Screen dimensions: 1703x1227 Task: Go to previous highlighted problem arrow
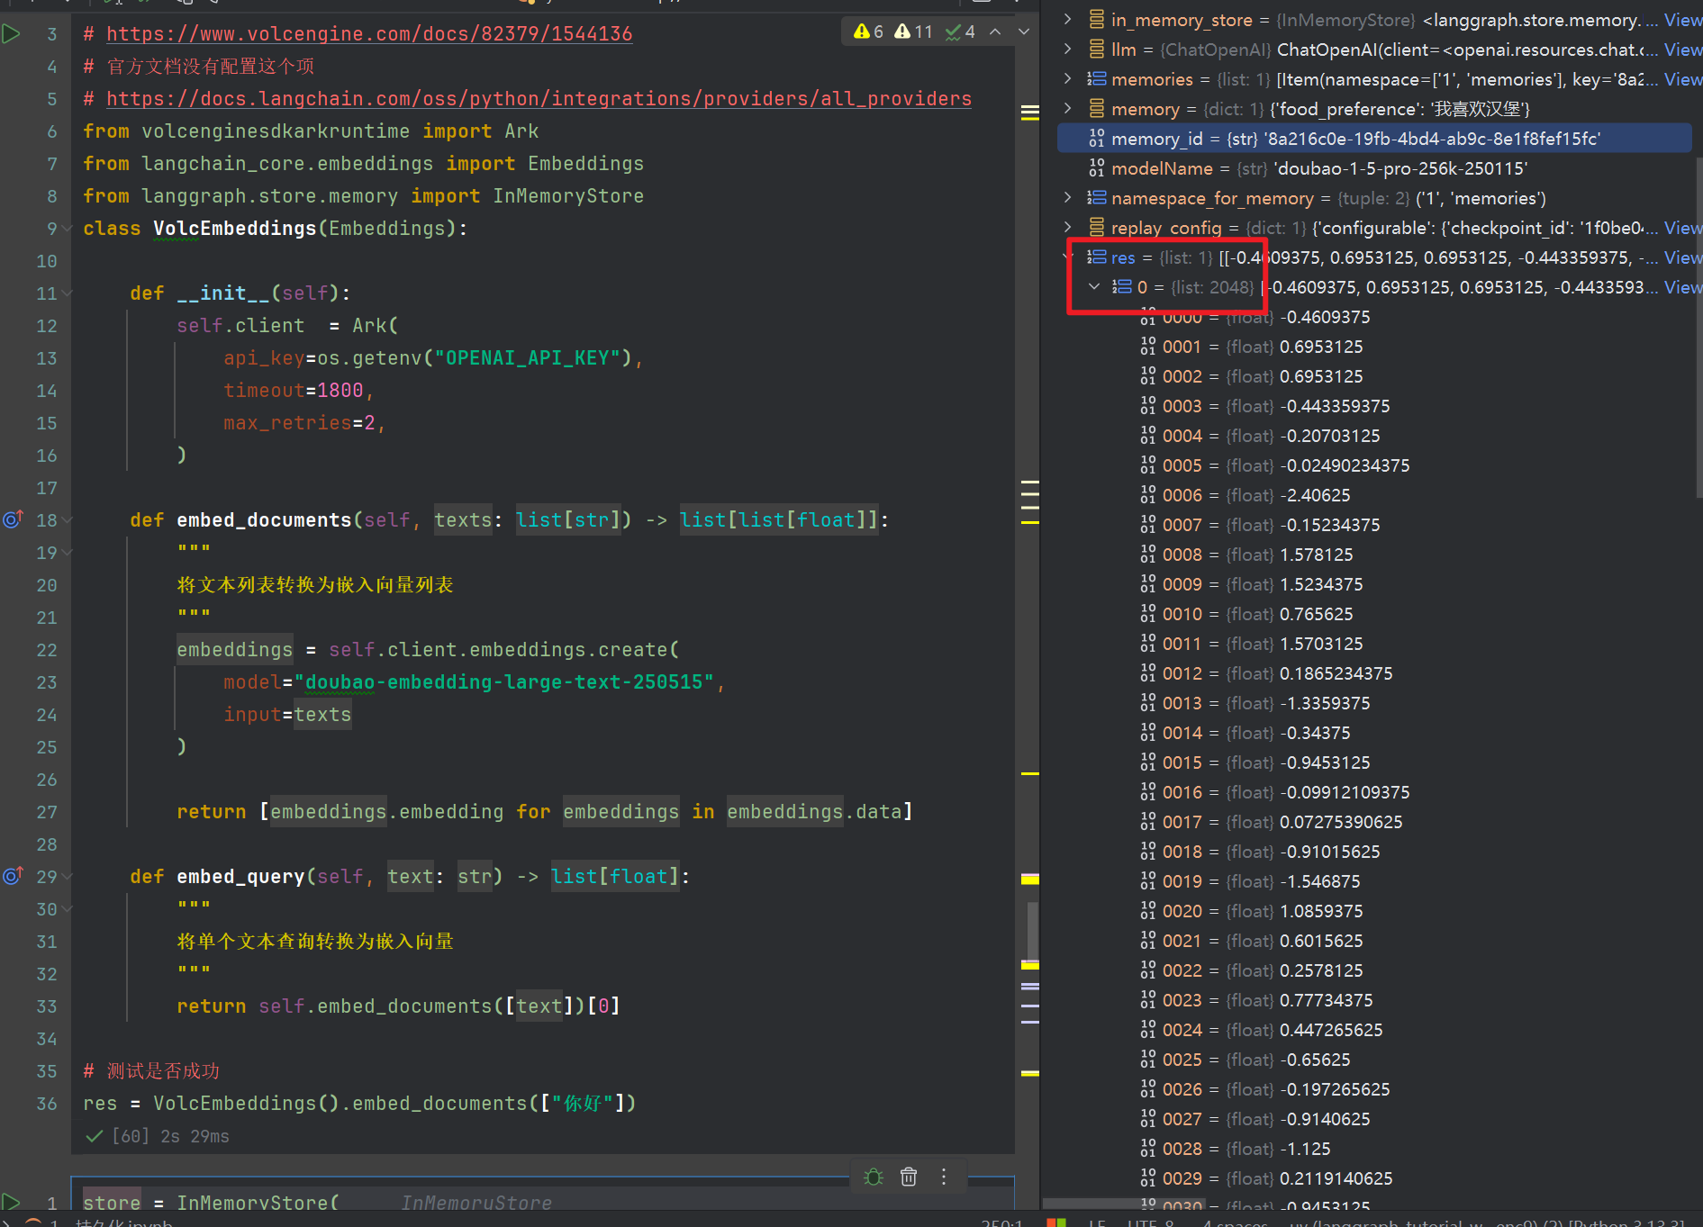click(995, 32)
